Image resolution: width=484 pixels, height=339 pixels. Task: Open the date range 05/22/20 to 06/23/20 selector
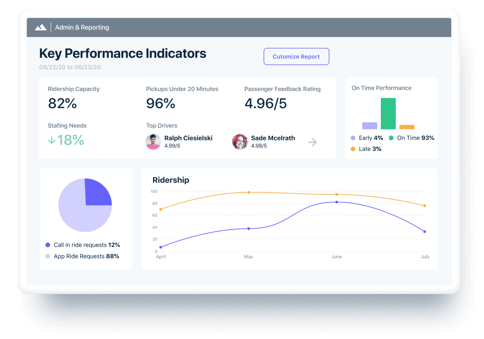click(70, 67)
